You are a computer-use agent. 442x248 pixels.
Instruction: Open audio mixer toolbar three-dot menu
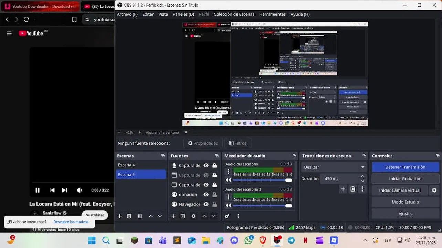pos(238,216)
